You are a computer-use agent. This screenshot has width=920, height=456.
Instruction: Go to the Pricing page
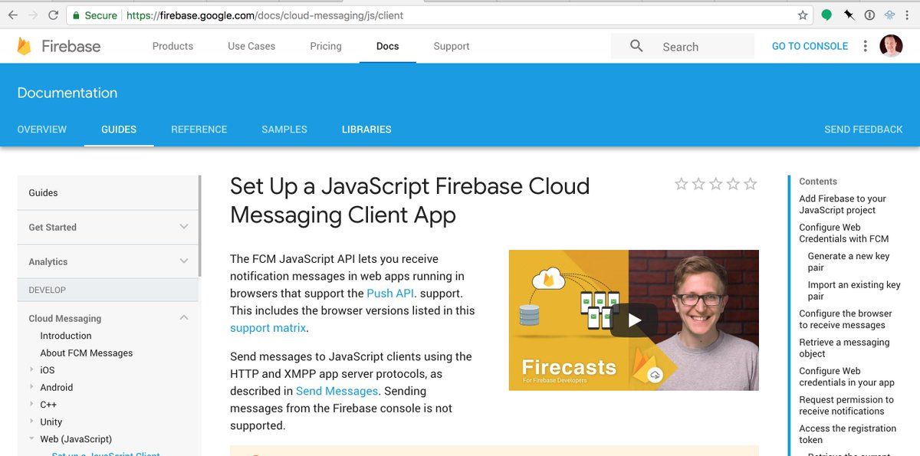pos(326,46)
